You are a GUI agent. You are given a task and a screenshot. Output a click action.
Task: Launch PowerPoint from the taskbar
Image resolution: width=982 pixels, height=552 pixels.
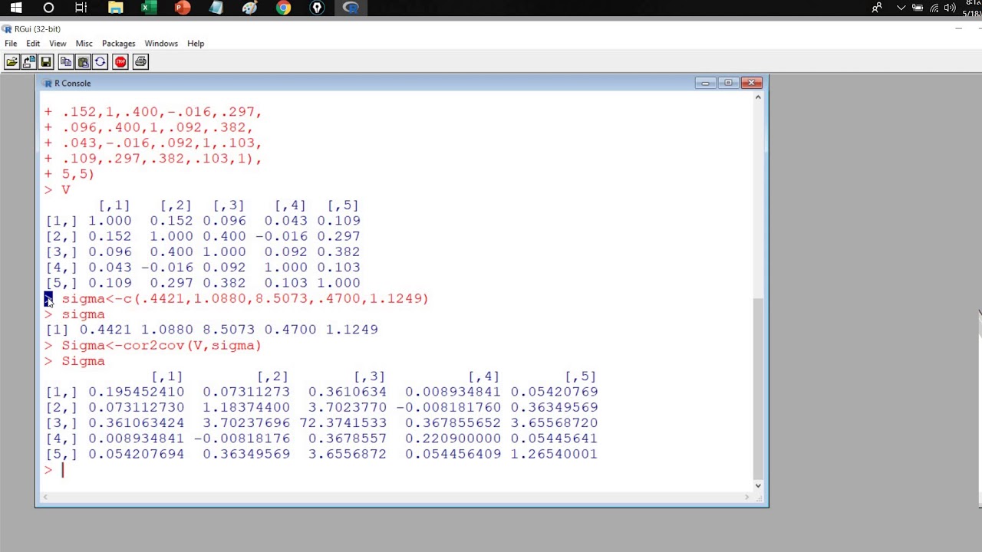[x=183, y=8]
